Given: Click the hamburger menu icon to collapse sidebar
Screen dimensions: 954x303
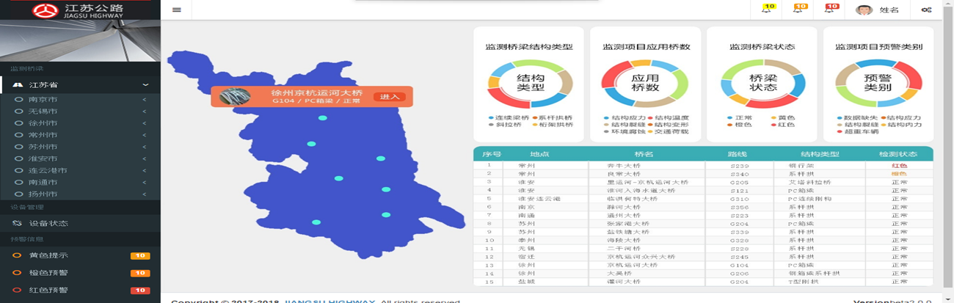Looking at the screenshot, I should pos(176,10).
